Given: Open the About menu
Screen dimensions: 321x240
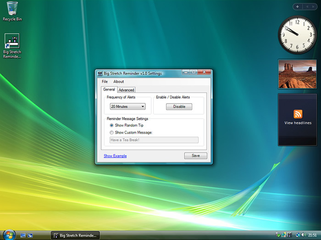Looking at the screenshot, I should pyautogui.click(x=118, y=81).
